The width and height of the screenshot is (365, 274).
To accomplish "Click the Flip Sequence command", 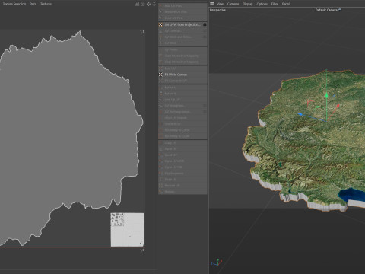I will (182, 174).
